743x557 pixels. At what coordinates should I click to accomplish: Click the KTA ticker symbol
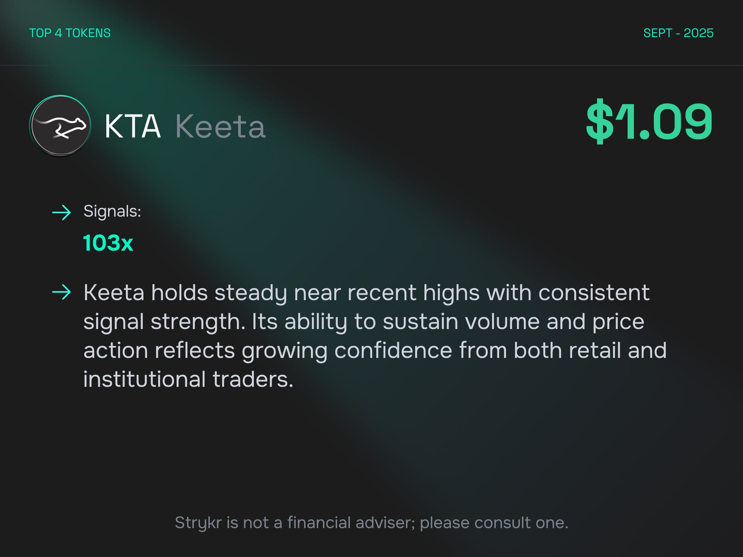pos(133,127)
